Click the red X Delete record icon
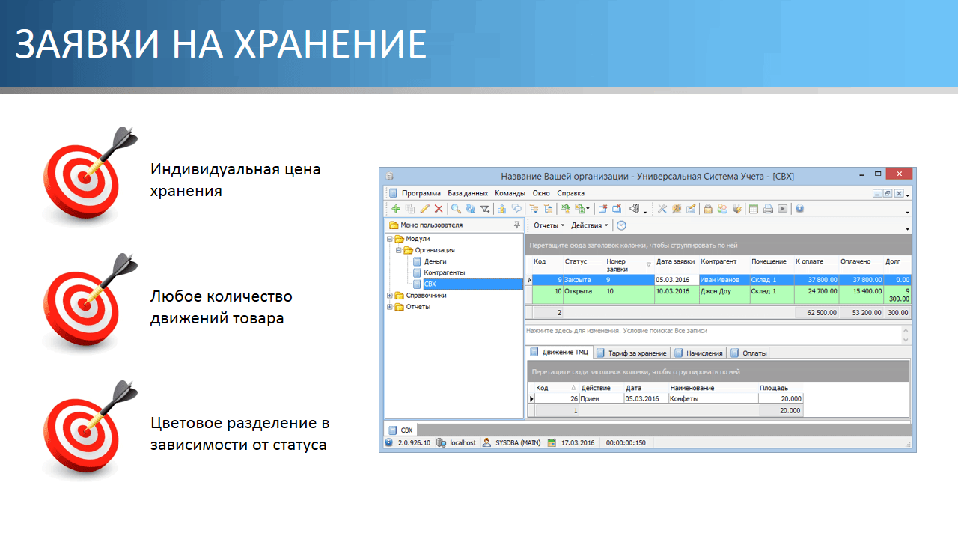 pos(439,209)
